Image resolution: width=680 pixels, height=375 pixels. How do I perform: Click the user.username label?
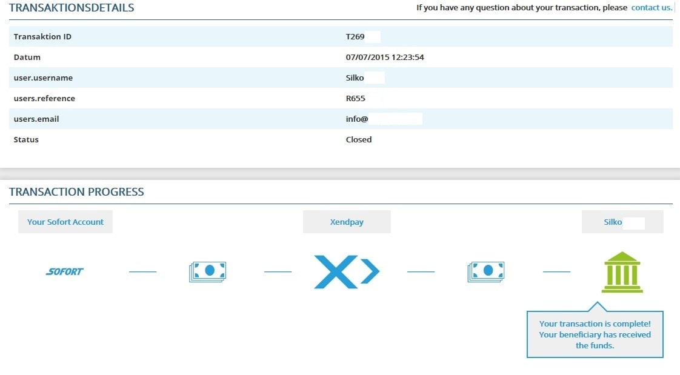point(44,78)
